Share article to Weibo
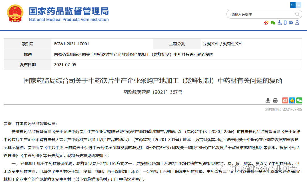 click(285, 101)
